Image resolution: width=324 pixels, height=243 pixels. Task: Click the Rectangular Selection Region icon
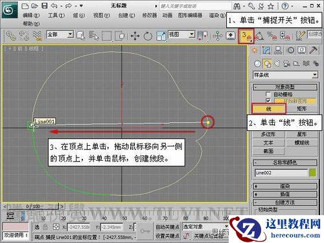point(107,36)
